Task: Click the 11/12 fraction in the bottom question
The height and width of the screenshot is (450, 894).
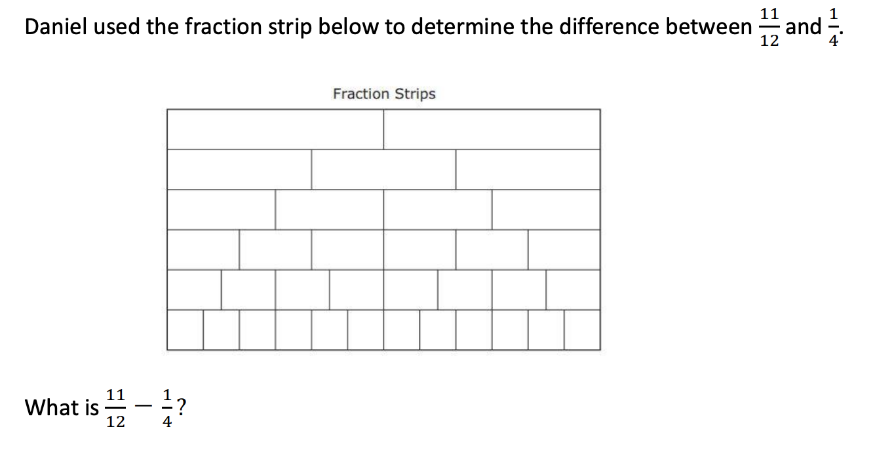Action: coord(115,407)
